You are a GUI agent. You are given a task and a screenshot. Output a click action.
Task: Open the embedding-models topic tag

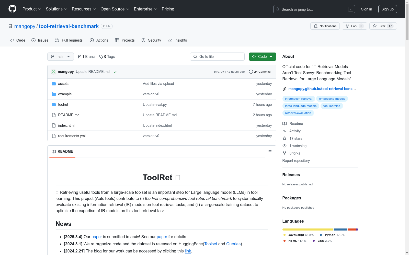pos(332,99)
